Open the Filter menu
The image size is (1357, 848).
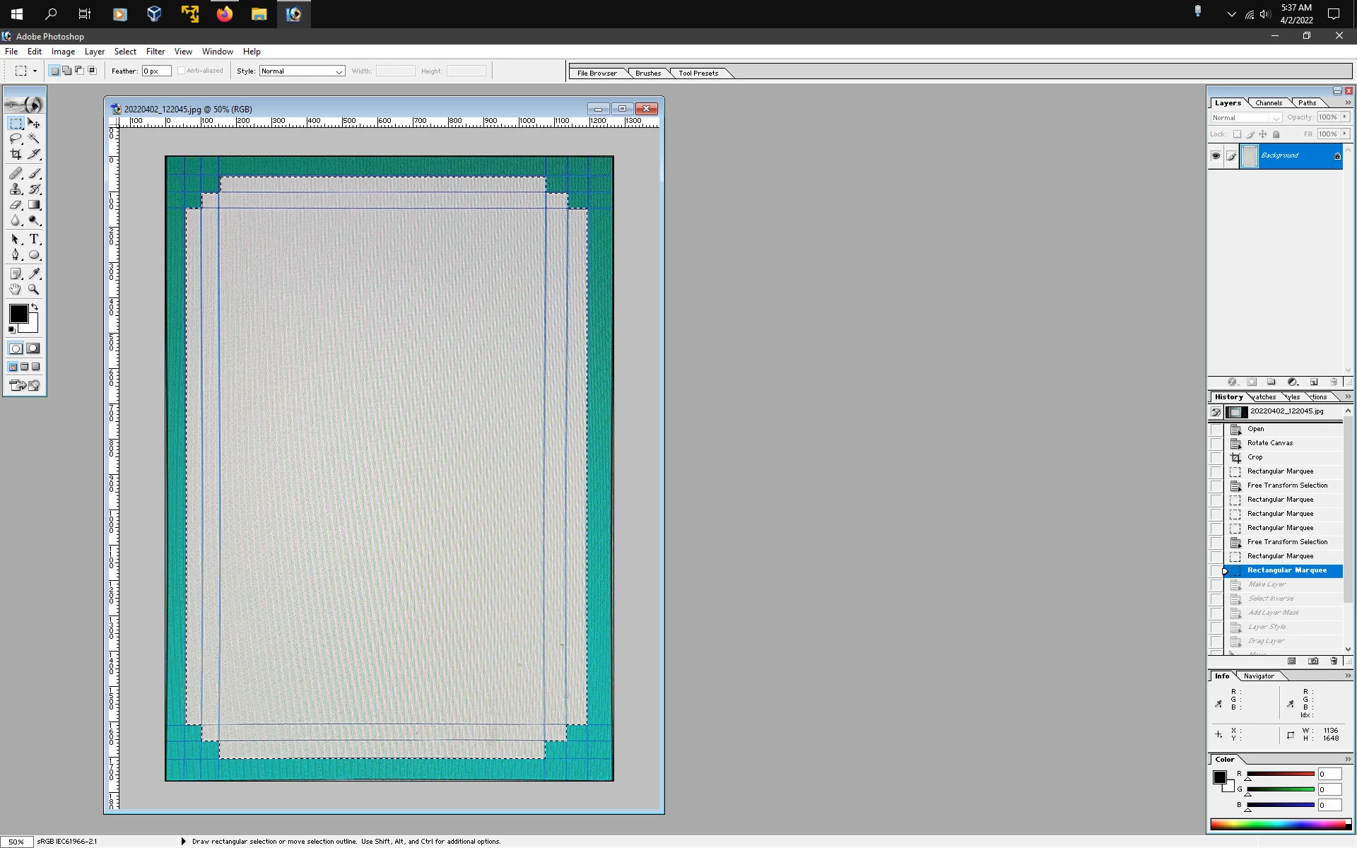tap(155, 52)
